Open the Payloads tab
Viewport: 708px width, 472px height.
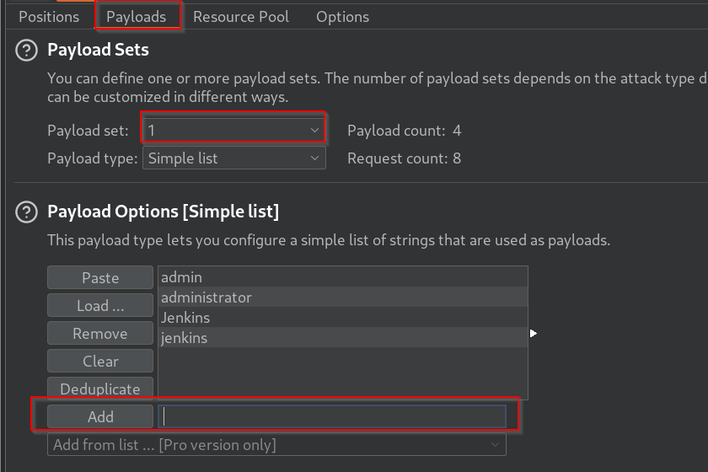point(137,17)
